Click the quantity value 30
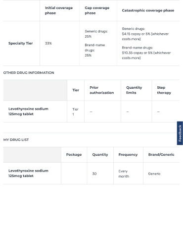183x238 pixels. pyautogui.click(x=94, y=174)
